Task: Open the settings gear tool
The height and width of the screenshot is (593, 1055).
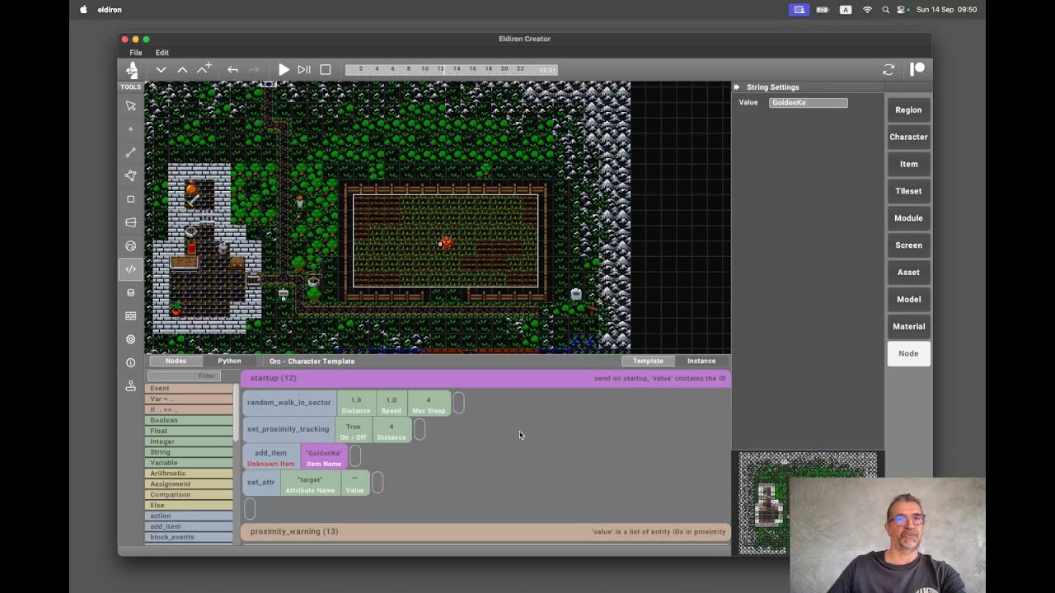Action: (130, 339)
